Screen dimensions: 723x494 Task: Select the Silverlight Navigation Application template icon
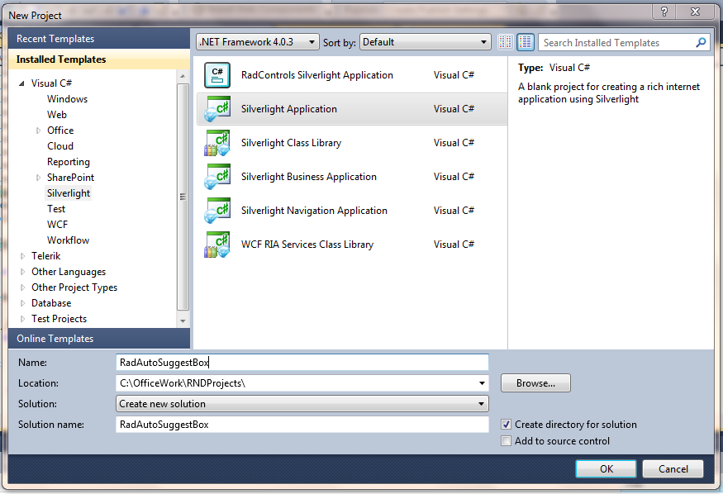pyautogui.click(x=217, y=210)
